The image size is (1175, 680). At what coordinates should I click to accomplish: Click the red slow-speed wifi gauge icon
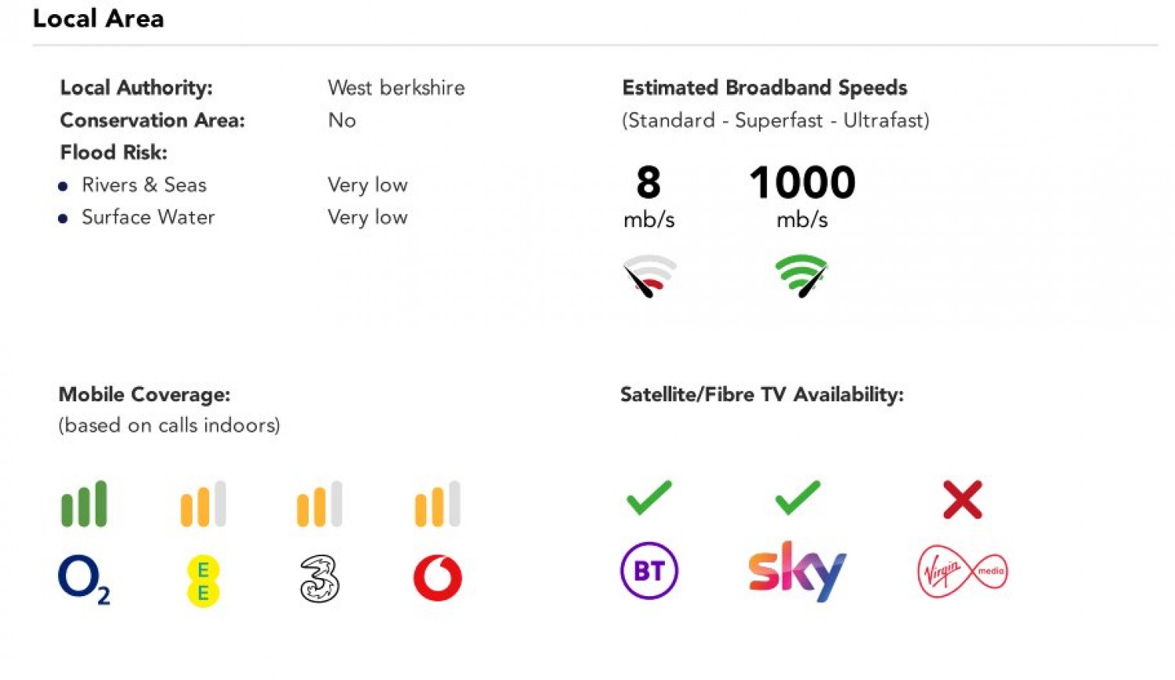coord(649,276)
